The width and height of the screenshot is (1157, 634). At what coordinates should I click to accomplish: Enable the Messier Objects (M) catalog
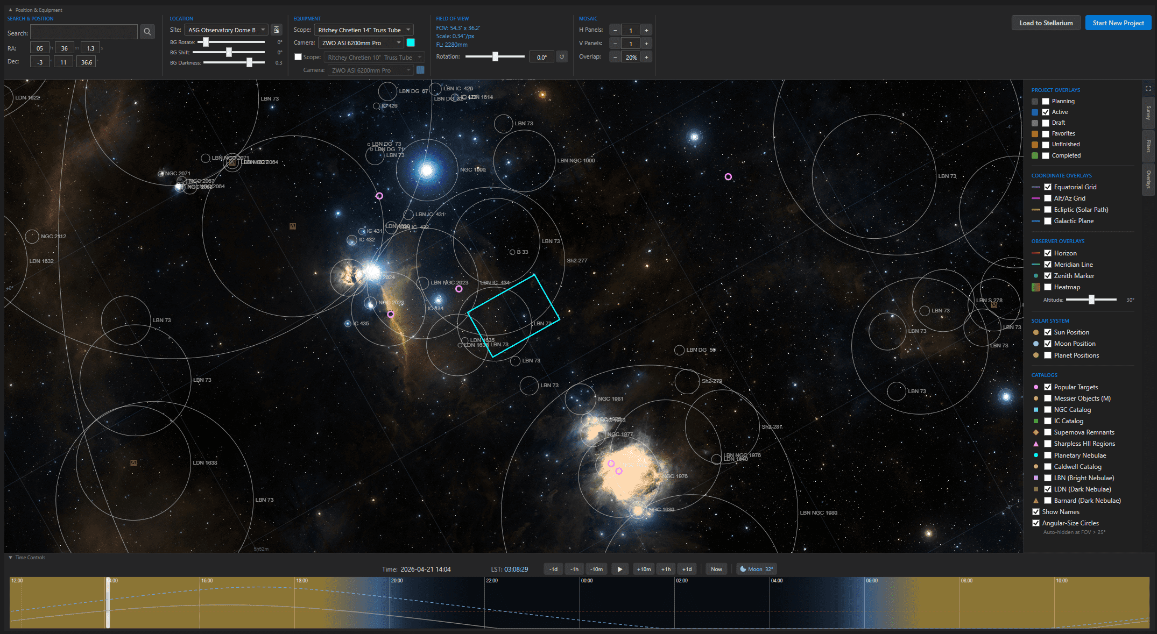[1047, 398]
